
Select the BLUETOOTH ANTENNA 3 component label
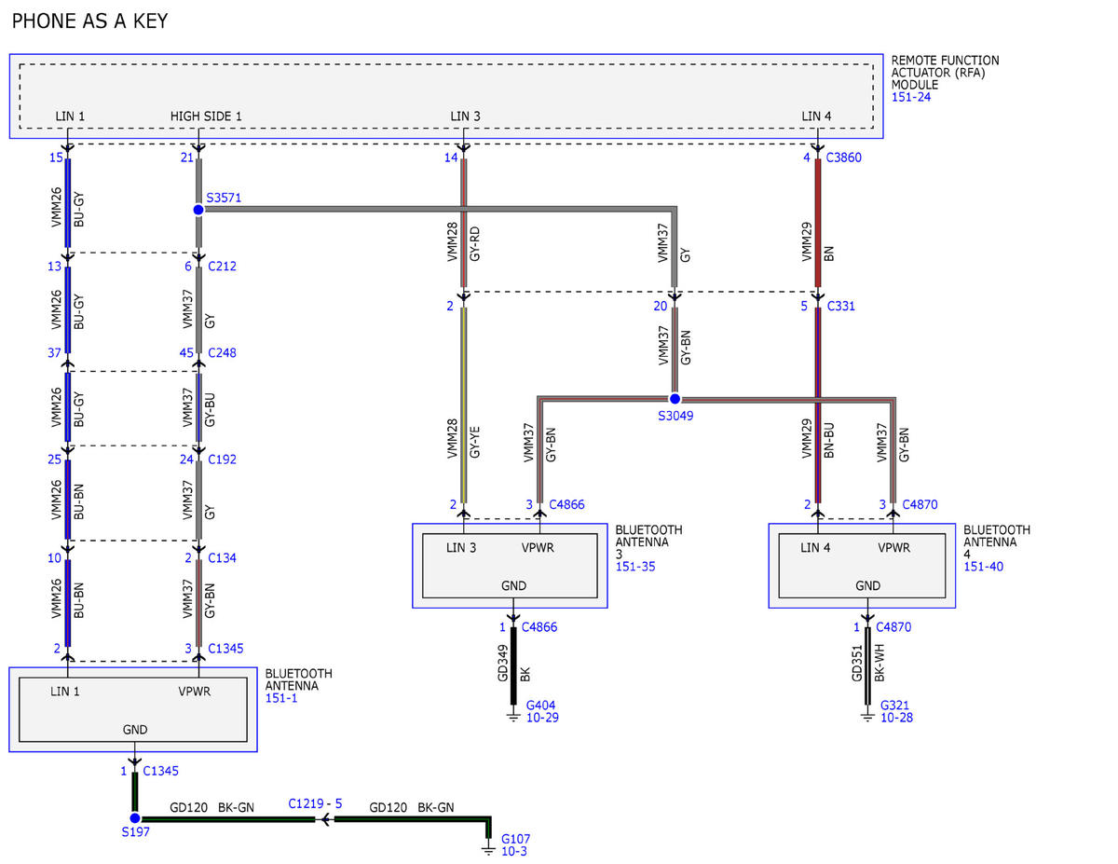coord(648,542)
